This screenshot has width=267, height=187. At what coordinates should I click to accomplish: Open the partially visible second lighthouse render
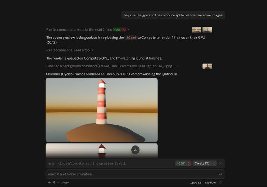(x=102, y=151)
